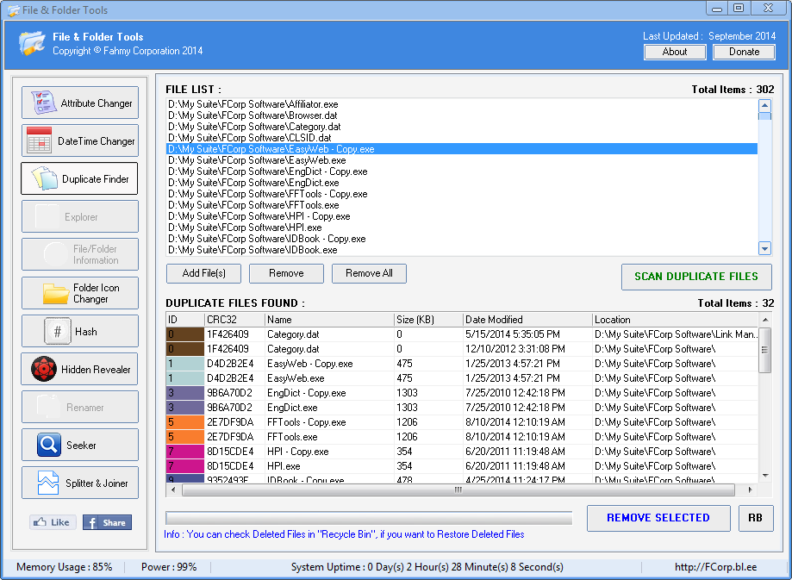This screenshot has width=792, height=580.
Task: Open the Hash tool
Action: [79, 332]
